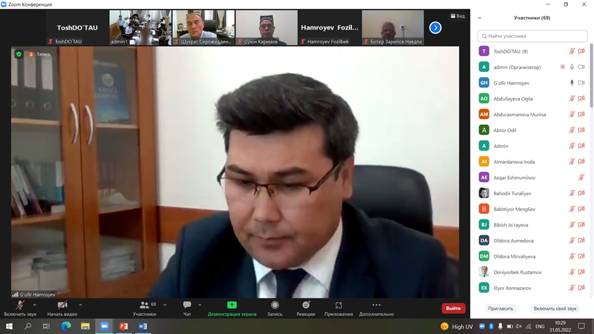Screen dimensions: 594x334
Task: Expand the participants options arrow
Action: click(165, 305)
